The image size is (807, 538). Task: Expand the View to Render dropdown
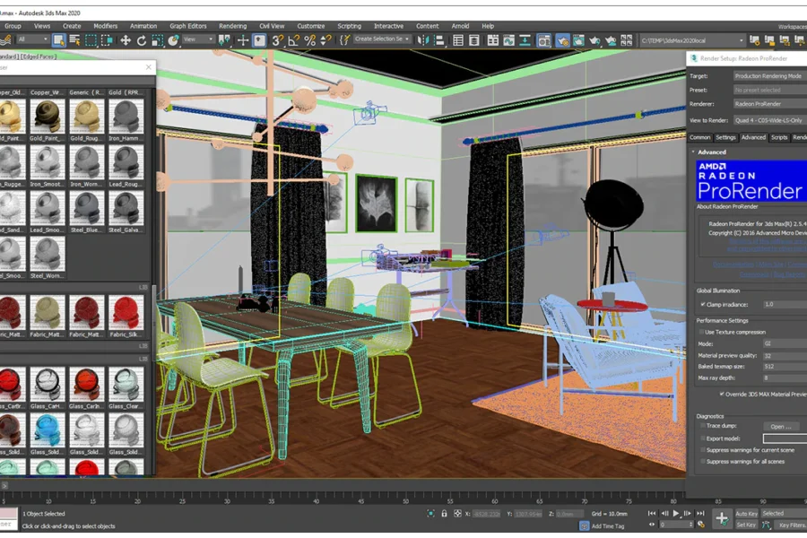click(x=768, y=120)
